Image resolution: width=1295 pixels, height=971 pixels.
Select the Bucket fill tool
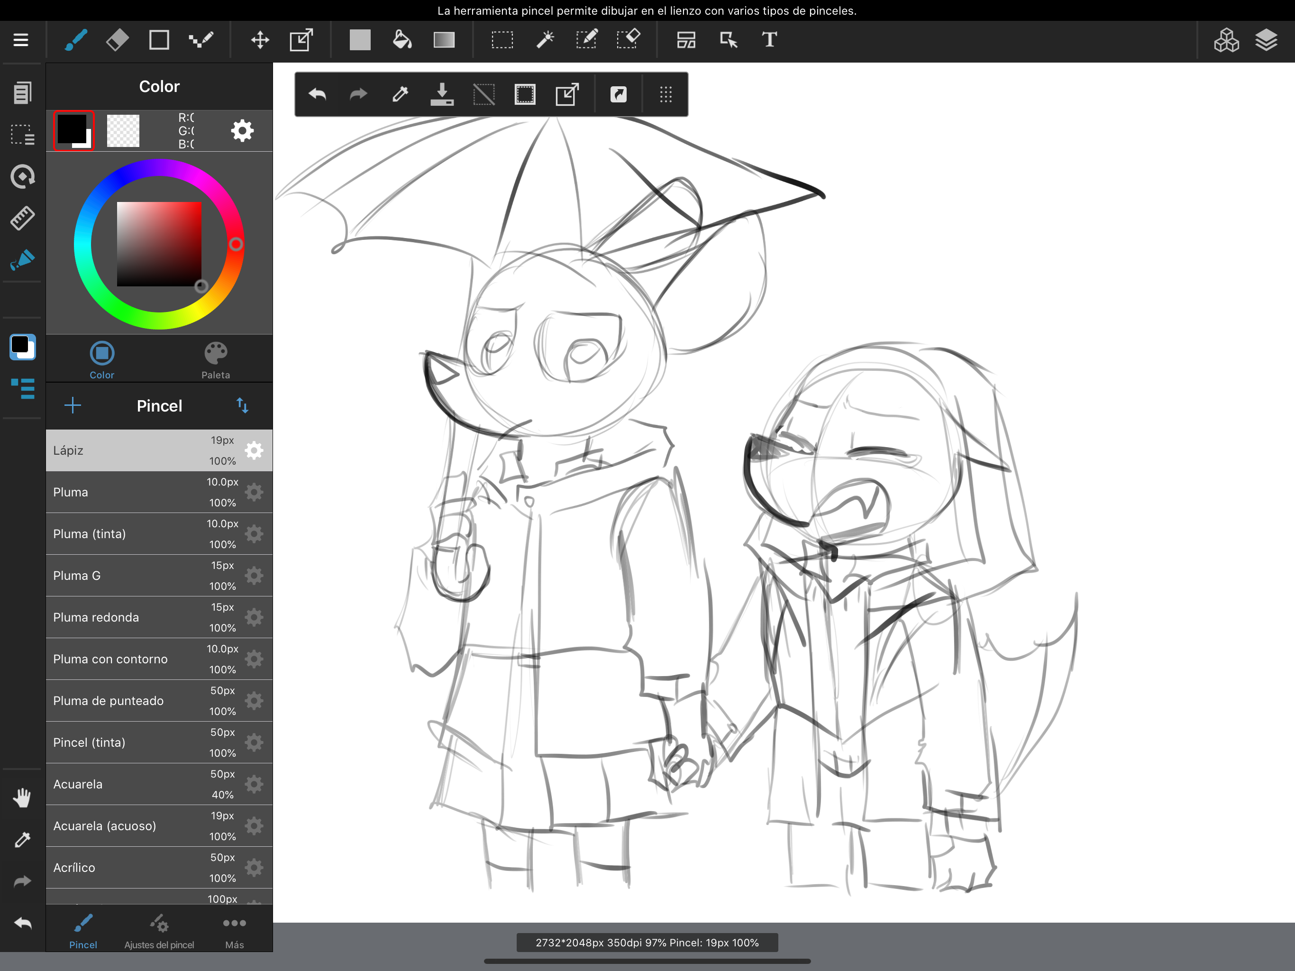click(401, 40)
